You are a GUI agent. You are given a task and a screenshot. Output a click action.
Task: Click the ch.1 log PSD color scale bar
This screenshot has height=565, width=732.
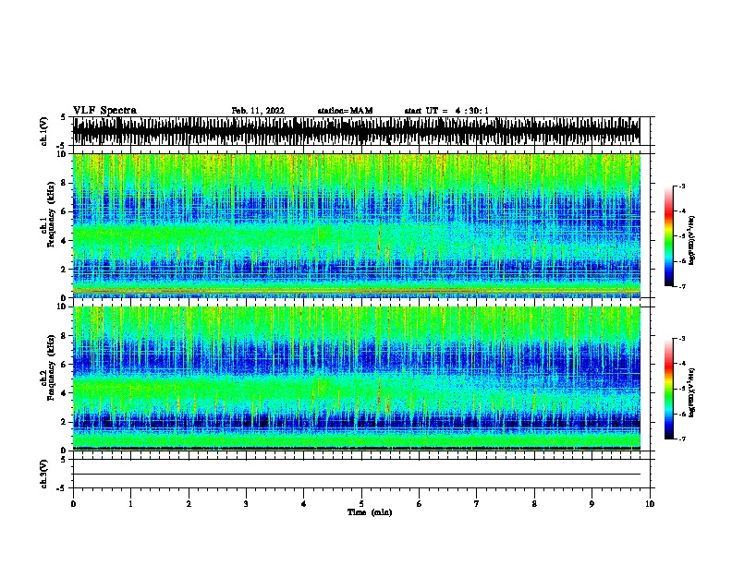click(669, 236)
